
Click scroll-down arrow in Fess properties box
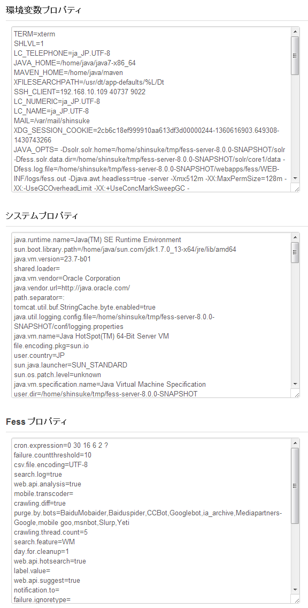click(295, 589)
